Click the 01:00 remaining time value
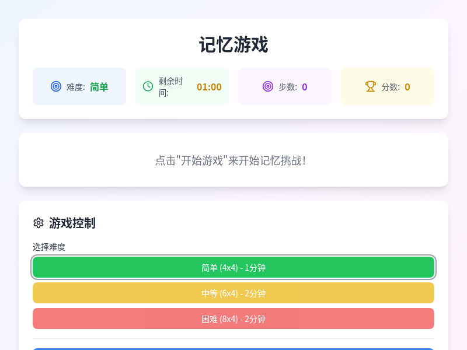 click(x=209, y=87)
